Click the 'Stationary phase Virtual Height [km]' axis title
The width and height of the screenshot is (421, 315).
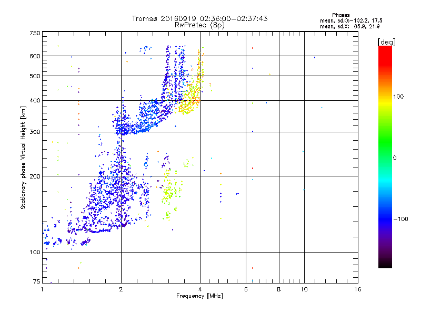[23, 158]
